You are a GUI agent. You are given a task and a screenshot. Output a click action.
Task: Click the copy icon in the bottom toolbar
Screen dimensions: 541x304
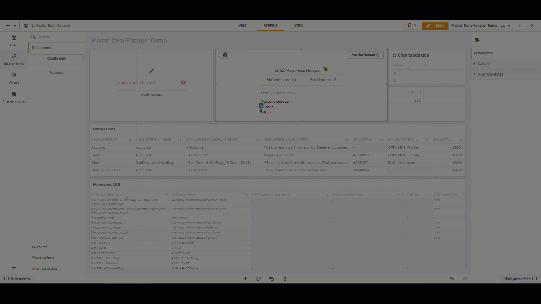pos(258,279)
